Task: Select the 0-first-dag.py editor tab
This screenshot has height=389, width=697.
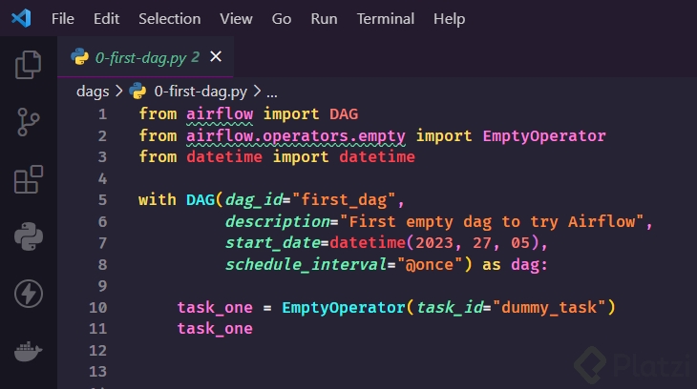Action: (x=145, y=57)
